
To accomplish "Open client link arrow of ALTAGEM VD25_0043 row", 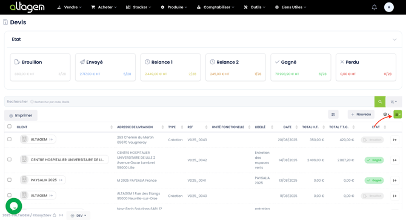I will [51, 139].
